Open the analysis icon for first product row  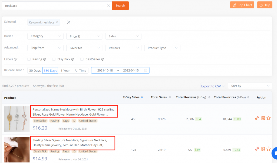[263, 118]
